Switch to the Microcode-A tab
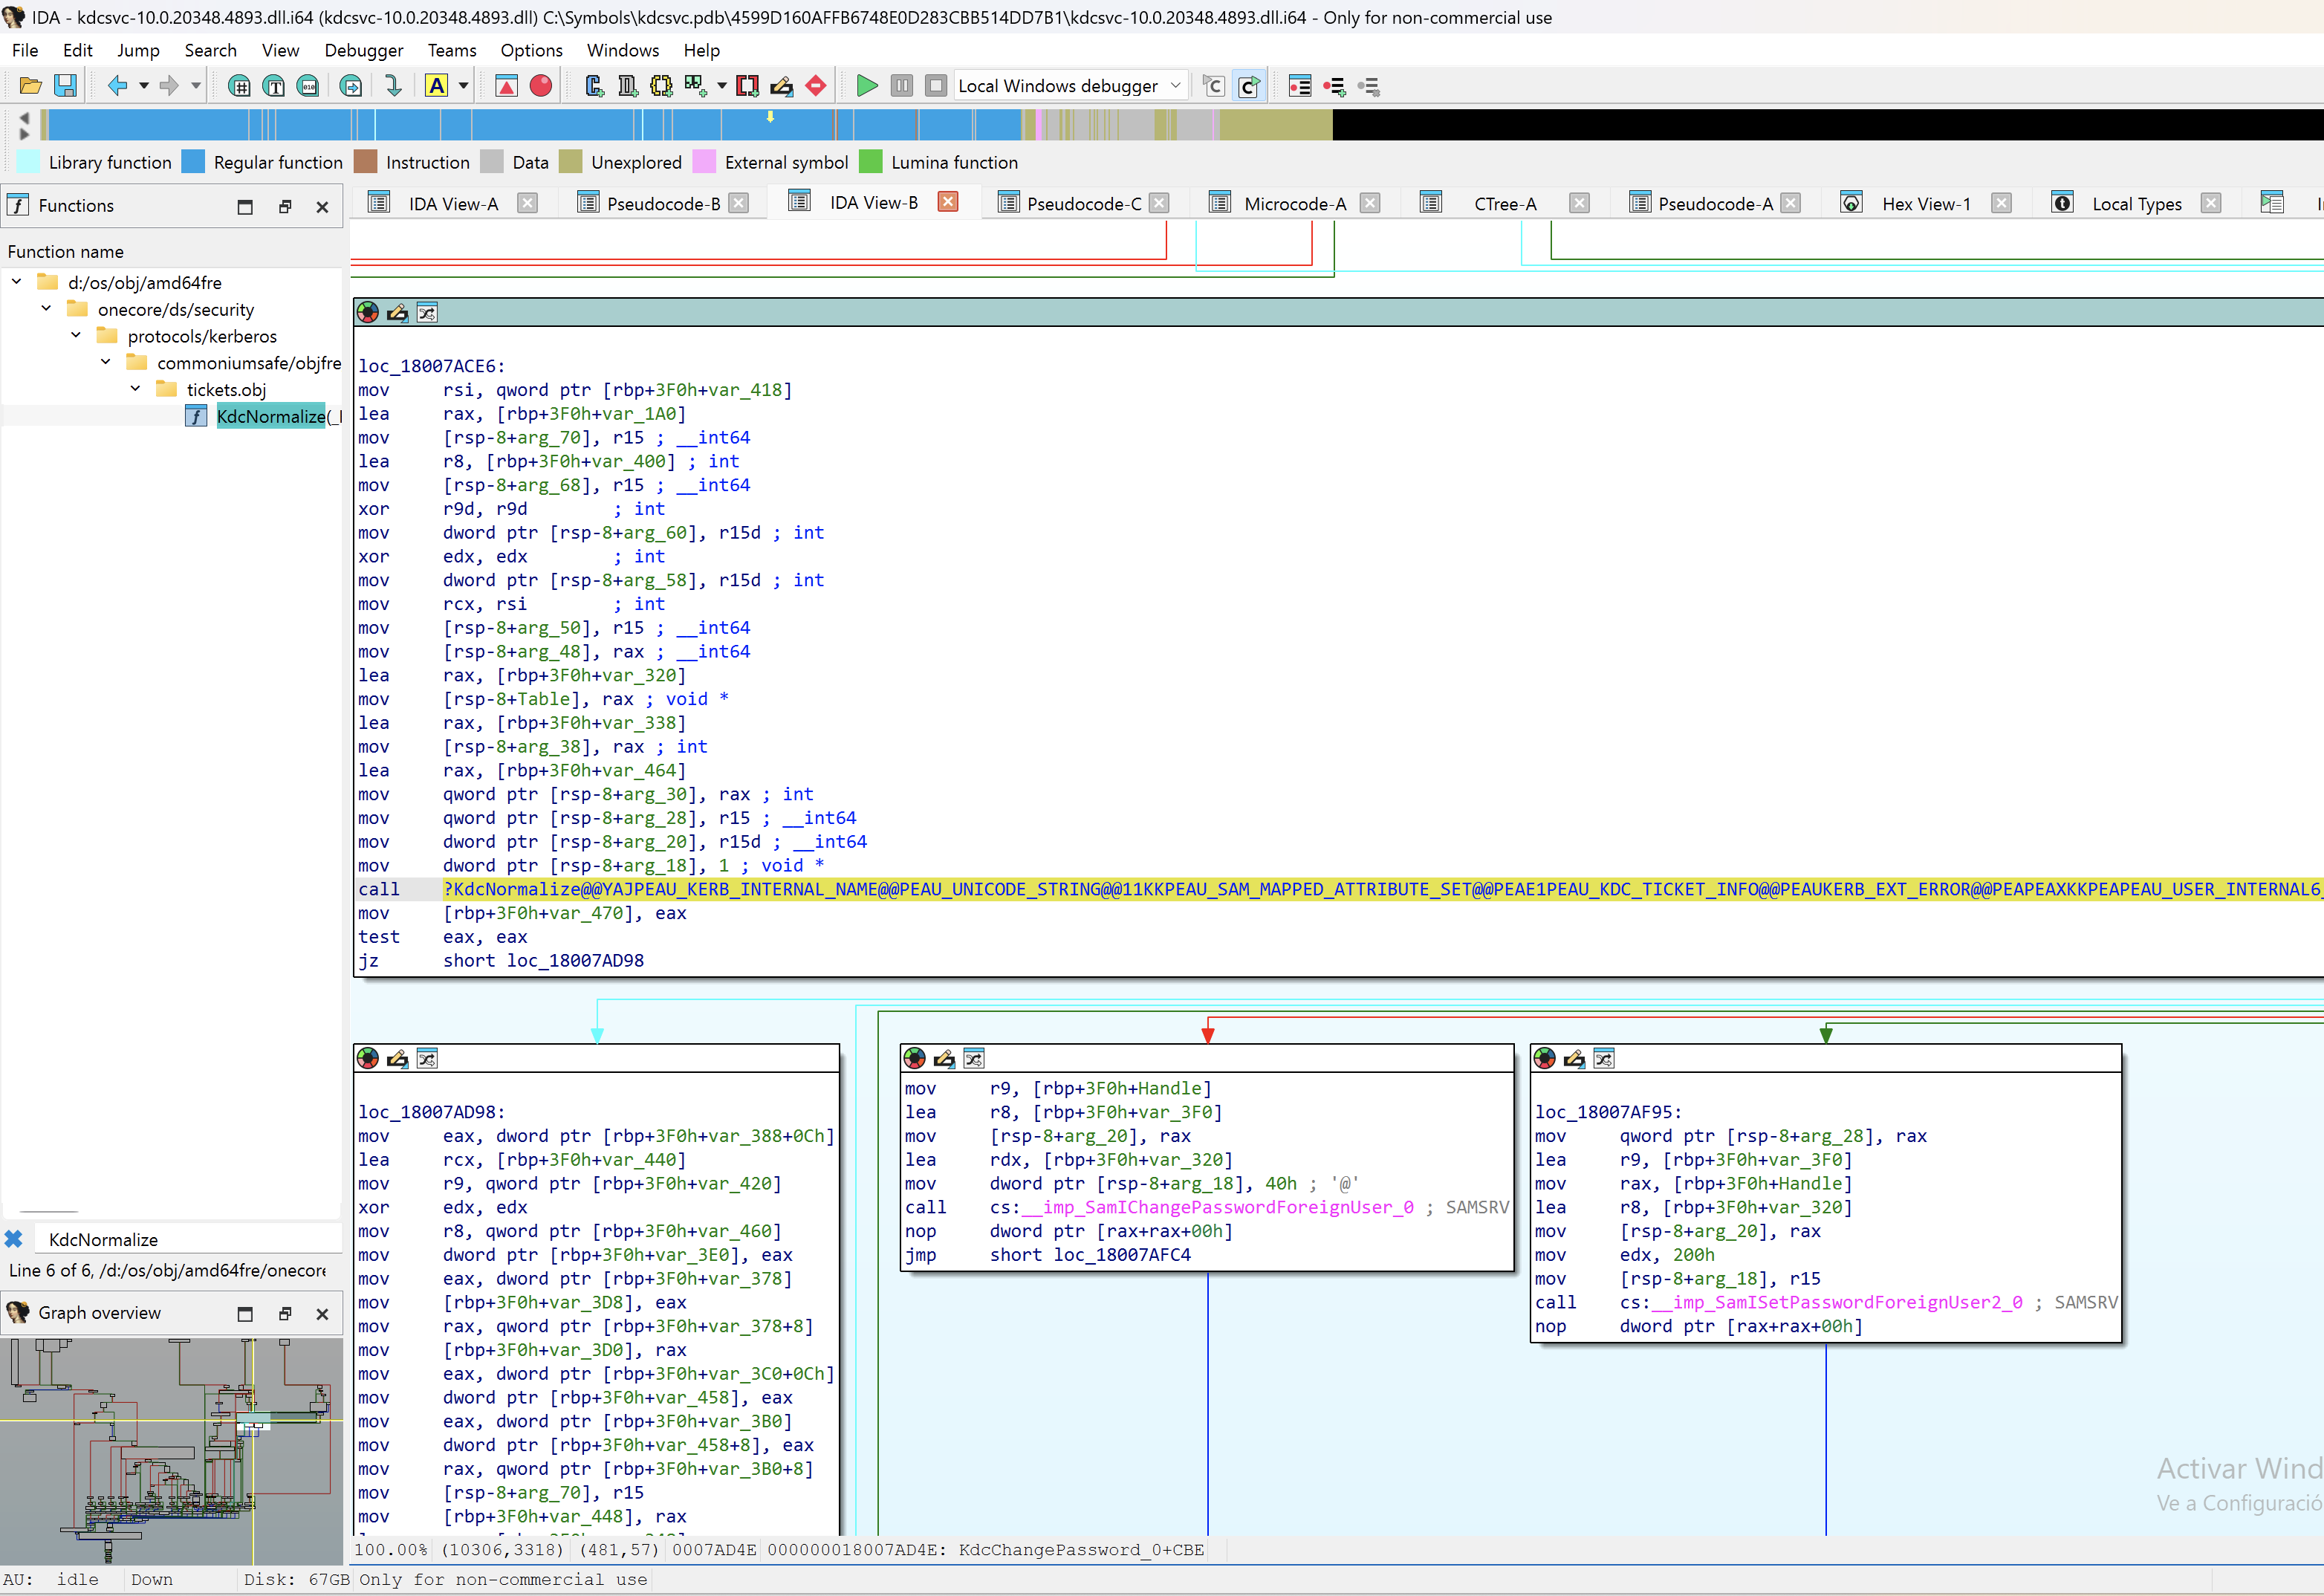The height and width of the screenshot is (1596, 2324). tap(1295, 204)
